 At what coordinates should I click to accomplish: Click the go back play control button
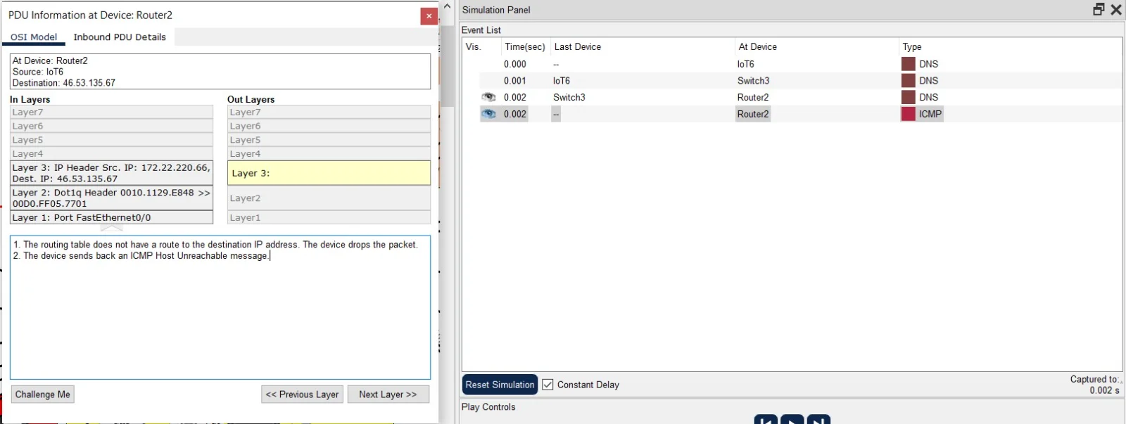(x=766, y=420)
